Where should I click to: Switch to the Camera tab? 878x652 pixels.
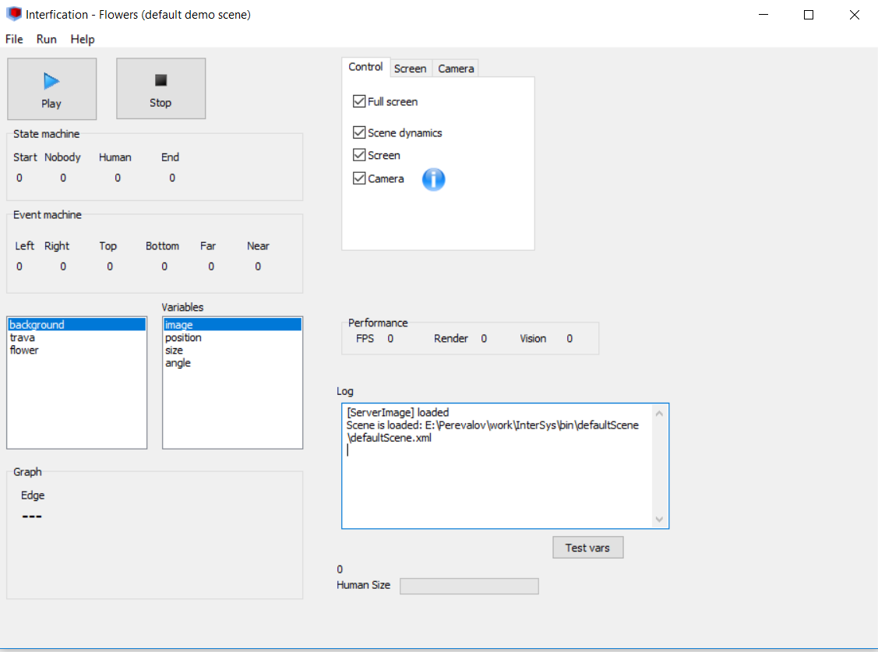[x=456, y=69]
